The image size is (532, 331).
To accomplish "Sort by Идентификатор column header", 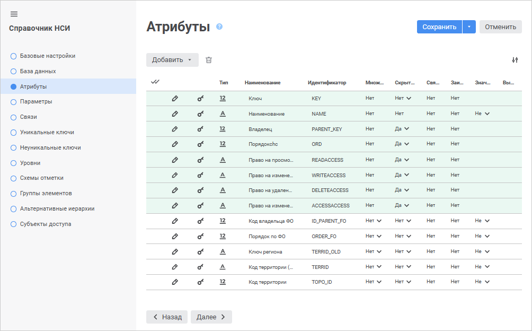I will tap(326, 83).
